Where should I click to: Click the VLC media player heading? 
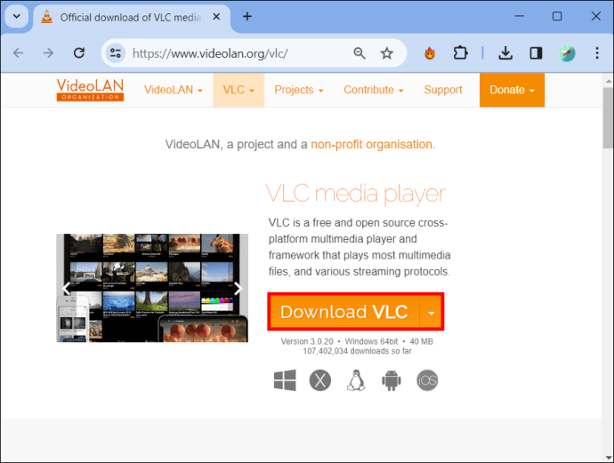[x=356, y=194]
